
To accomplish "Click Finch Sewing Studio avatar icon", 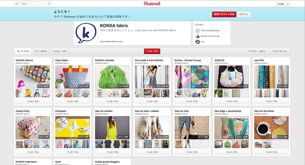I will point(197,31).
